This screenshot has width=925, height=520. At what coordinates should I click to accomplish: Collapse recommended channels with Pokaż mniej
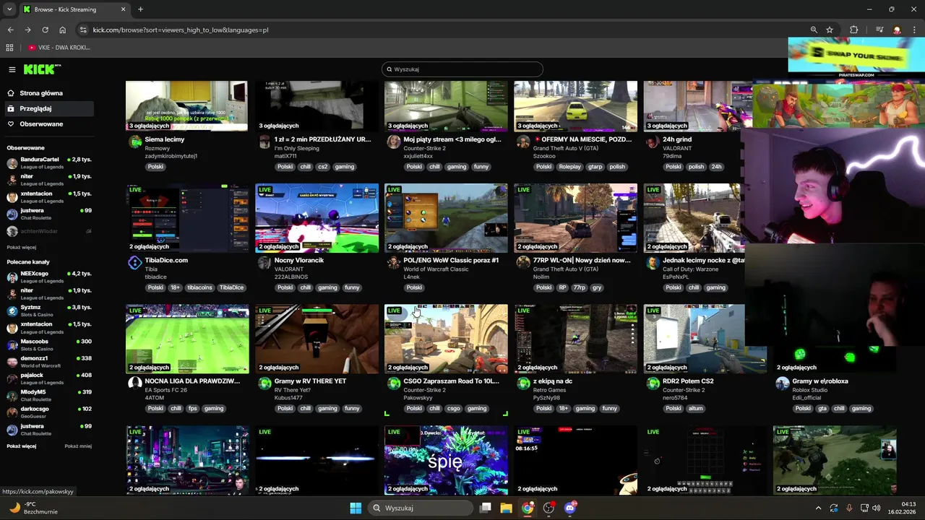click(x=78, y=446)
